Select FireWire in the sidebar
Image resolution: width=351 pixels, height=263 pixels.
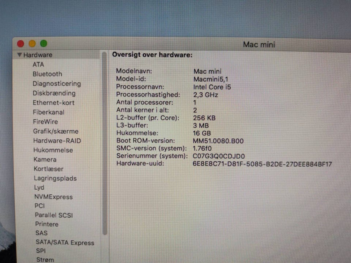pyautogui.click(x=45, y=122)
